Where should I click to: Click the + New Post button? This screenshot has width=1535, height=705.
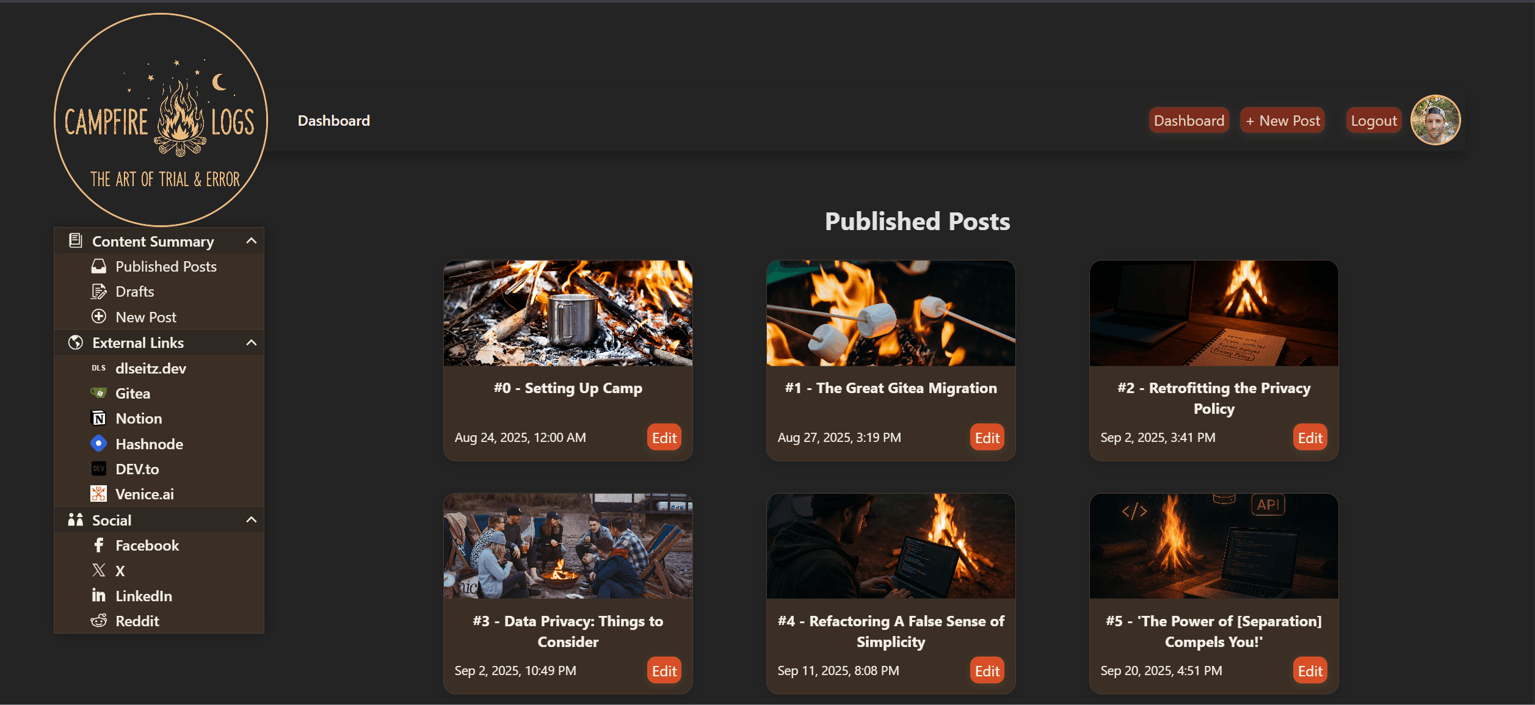1282,120
